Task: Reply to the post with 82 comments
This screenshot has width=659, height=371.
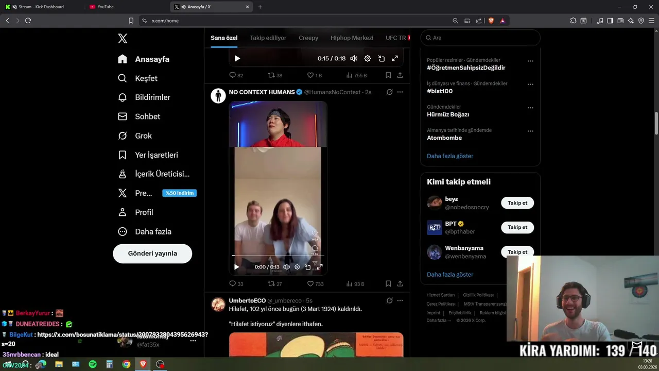Action: point(236,75)
